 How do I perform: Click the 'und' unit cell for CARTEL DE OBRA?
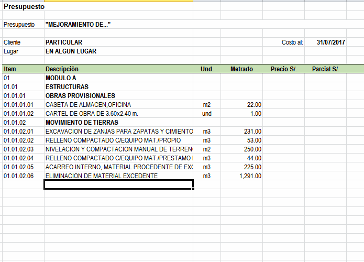207,114
